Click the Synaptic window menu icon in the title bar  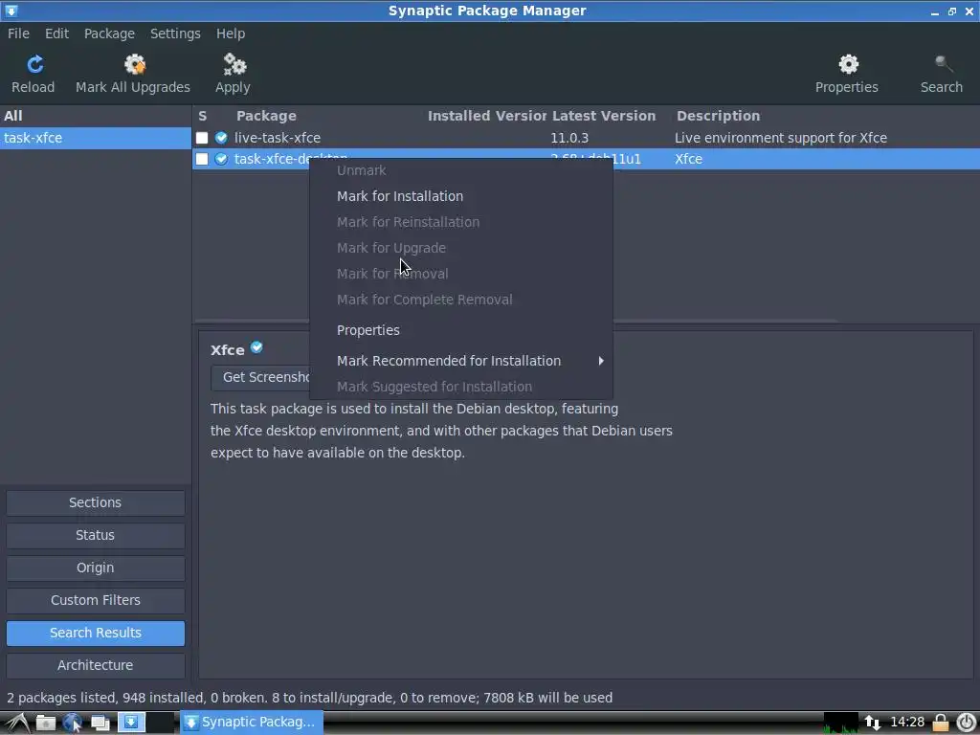tap(11, 11)
